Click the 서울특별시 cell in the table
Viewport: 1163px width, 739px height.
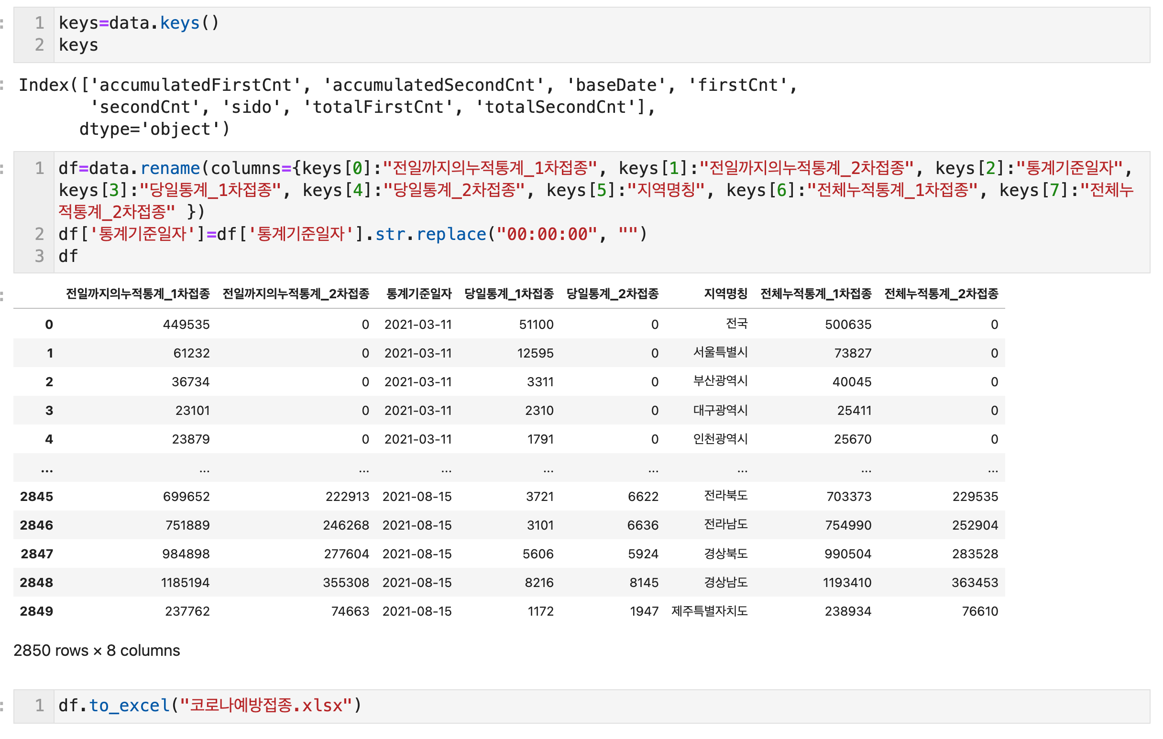(x=720, y=353)
